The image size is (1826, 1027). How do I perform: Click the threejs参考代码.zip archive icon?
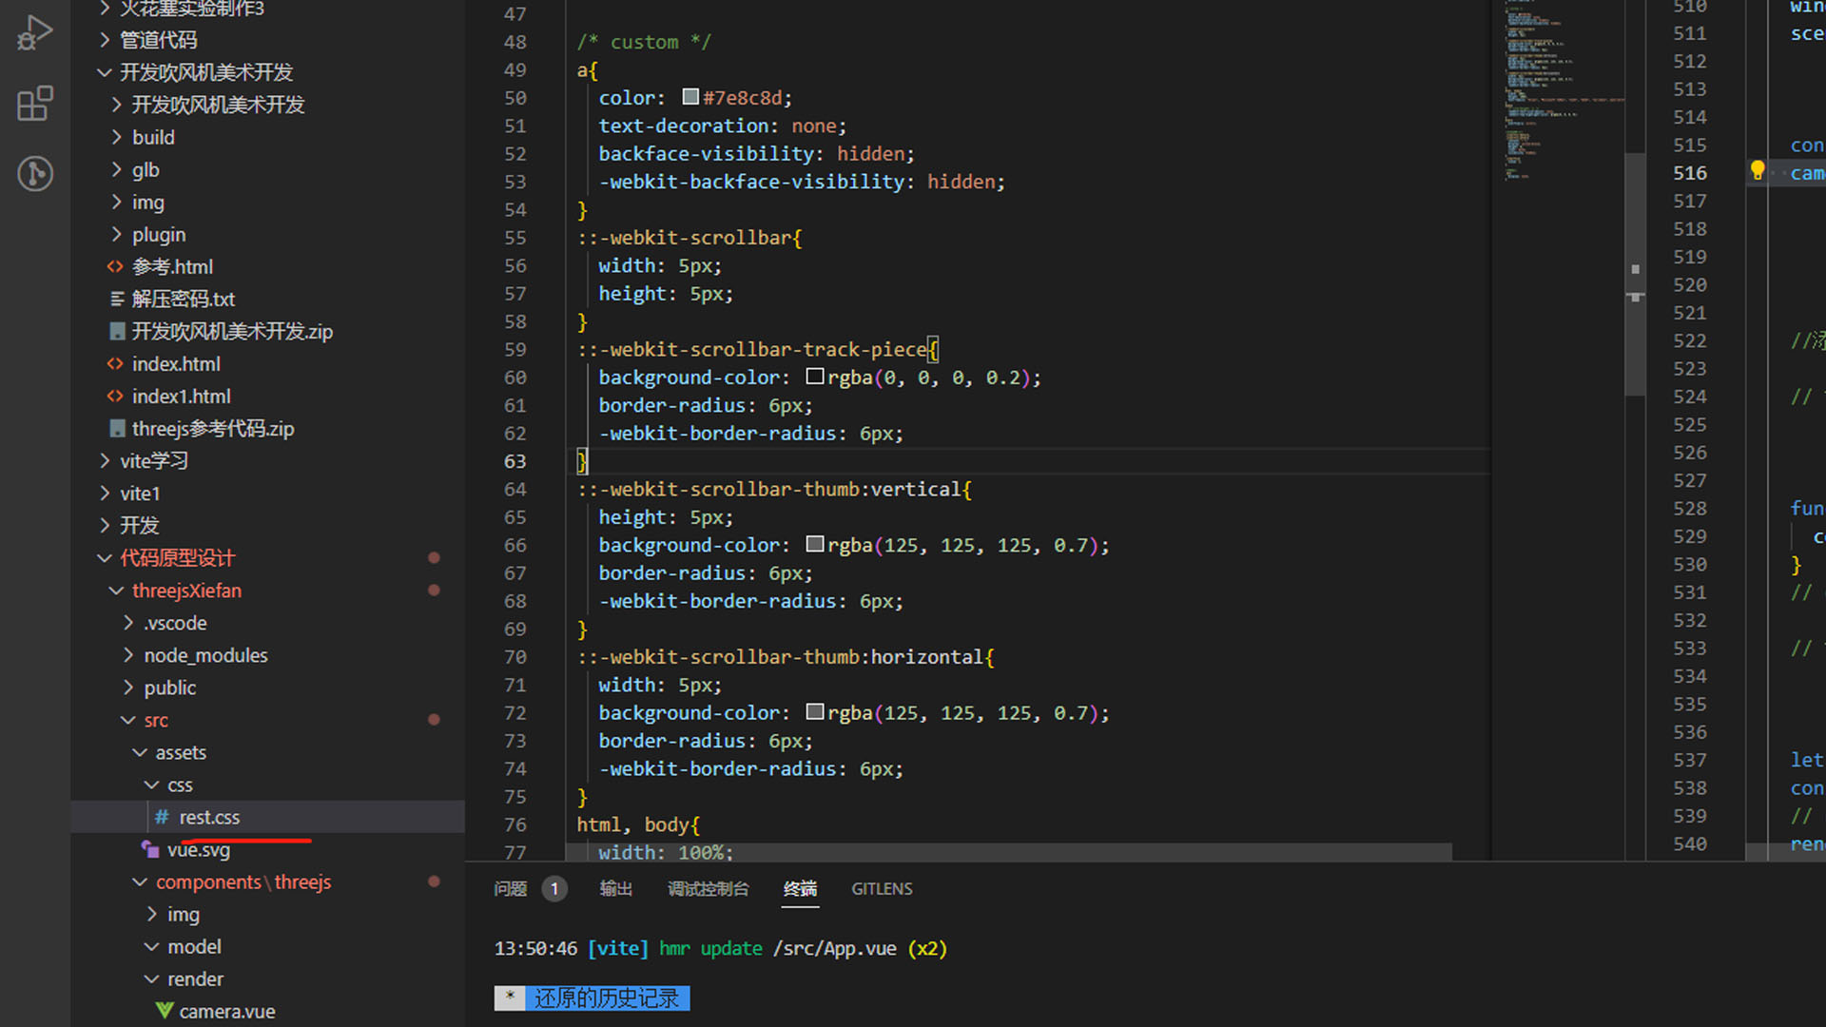tap(117, 429)
